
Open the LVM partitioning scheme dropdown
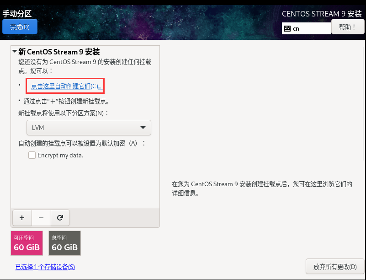click(89, 128)
